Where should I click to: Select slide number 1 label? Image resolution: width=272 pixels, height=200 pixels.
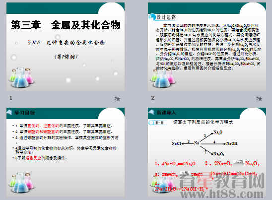11,98
